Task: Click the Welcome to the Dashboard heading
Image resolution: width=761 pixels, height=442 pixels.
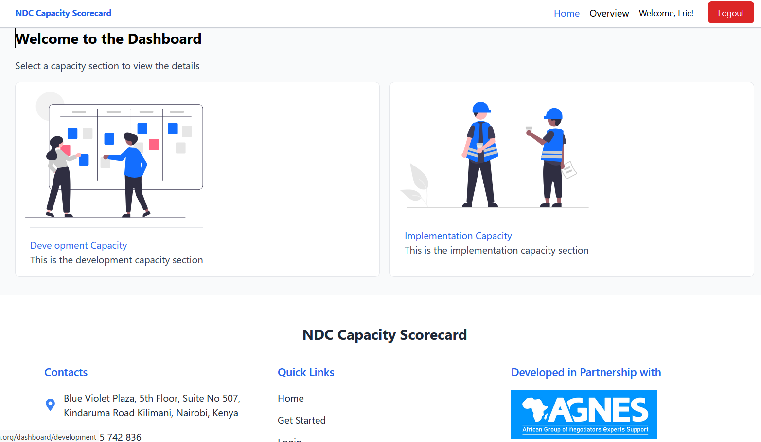Action: pos(108,38)
